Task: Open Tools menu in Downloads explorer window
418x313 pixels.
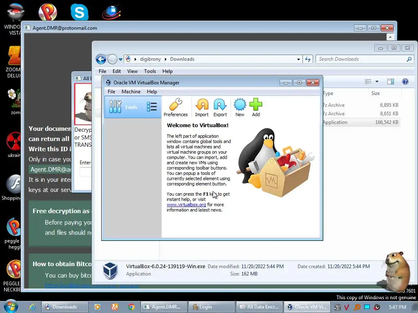Action: tap(150, 71)
